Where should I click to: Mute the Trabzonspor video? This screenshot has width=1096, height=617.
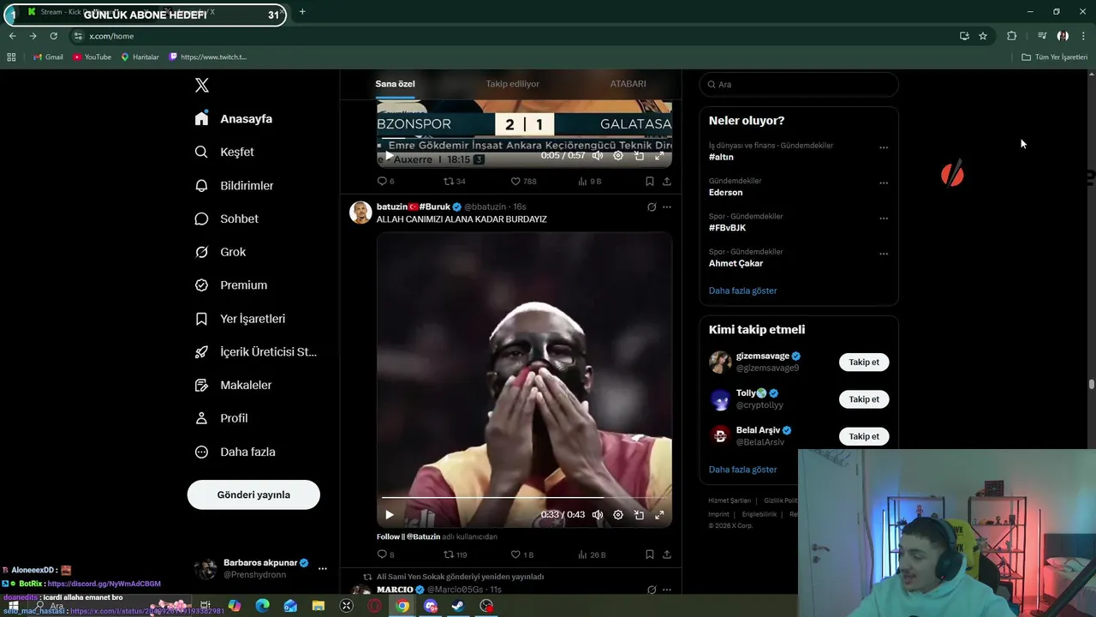598,156
